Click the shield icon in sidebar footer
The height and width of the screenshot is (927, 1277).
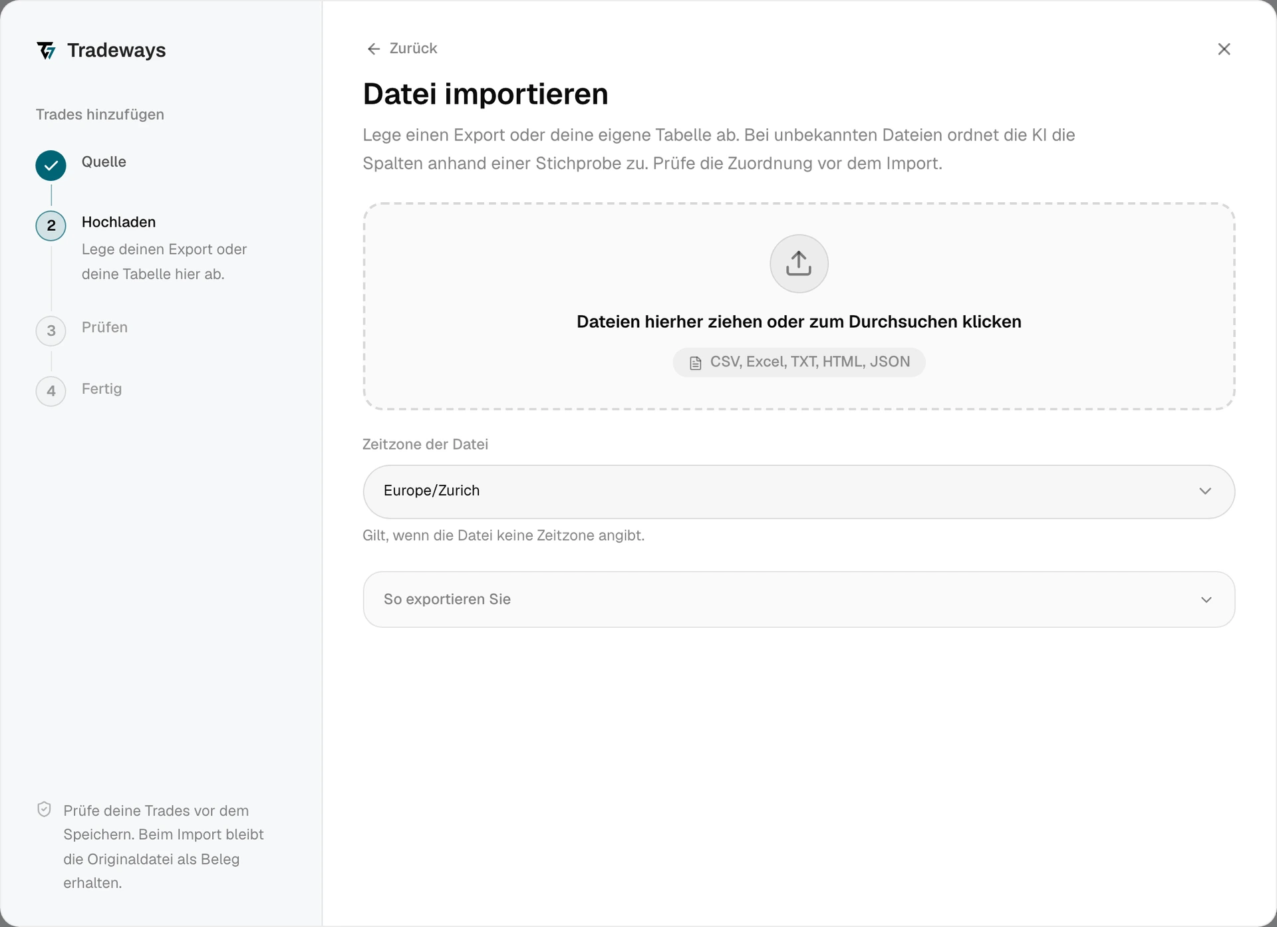click(x=44, y=809)
